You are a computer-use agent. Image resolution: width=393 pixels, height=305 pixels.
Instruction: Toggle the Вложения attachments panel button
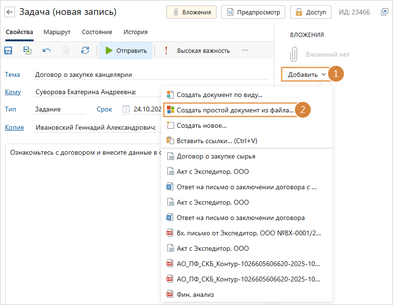(191, 12)
